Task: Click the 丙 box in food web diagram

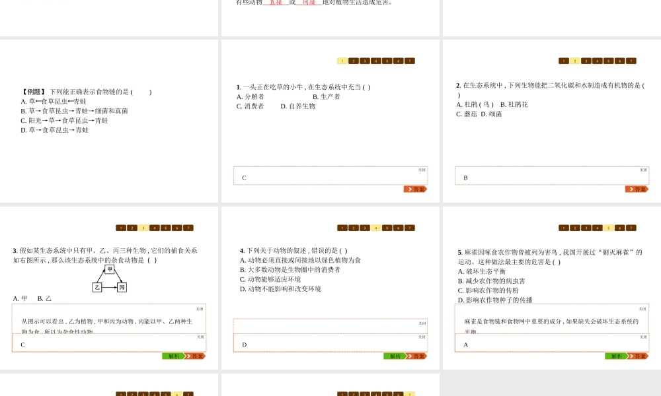Action: click(x=122, y=287)
